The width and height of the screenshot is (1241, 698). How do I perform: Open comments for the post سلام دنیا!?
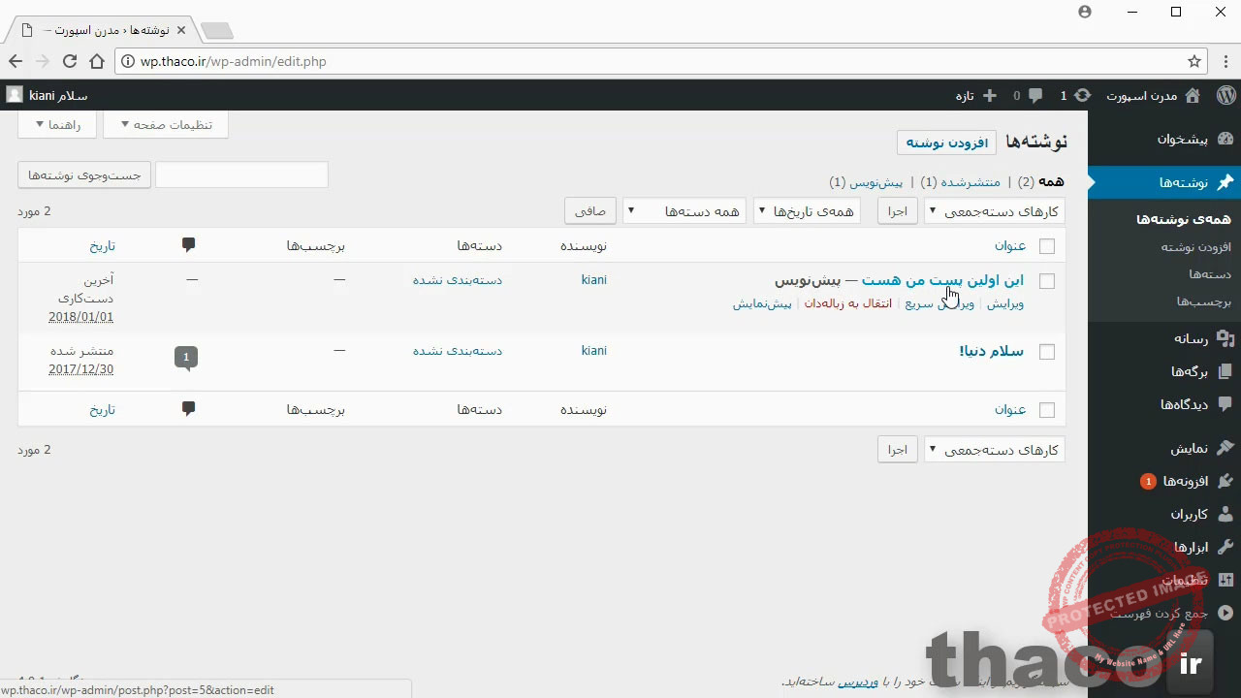click(185, 357)
